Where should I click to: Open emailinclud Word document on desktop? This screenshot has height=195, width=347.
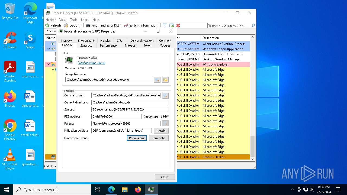(30, 128)
